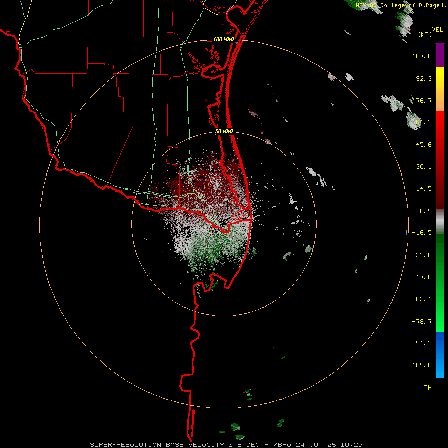Click the -32.0 velocity scale value
This screenshot has width=448, height=448.
point(422,255)
